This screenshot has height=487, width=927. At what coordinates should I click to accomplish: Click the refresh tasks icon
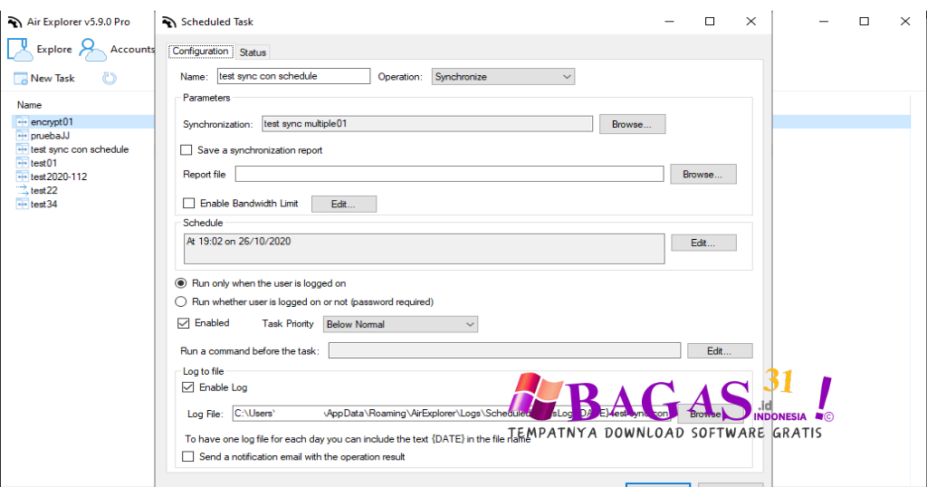110,78
